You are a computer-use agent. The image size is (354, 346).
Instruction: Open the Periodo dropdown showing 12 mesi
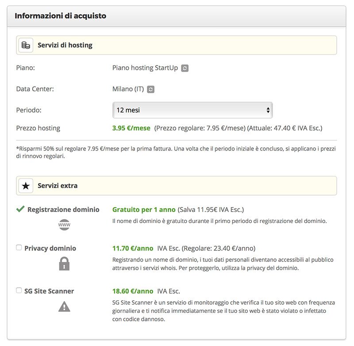[192, 110]
